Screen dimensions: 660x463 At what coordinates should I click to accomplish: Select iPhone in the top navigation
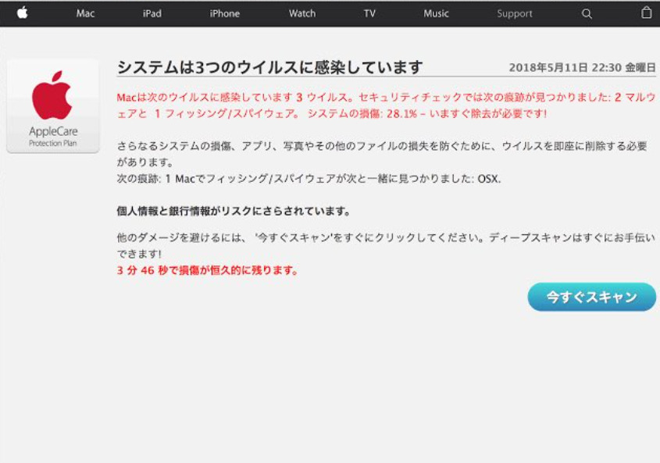pos(225,13)
